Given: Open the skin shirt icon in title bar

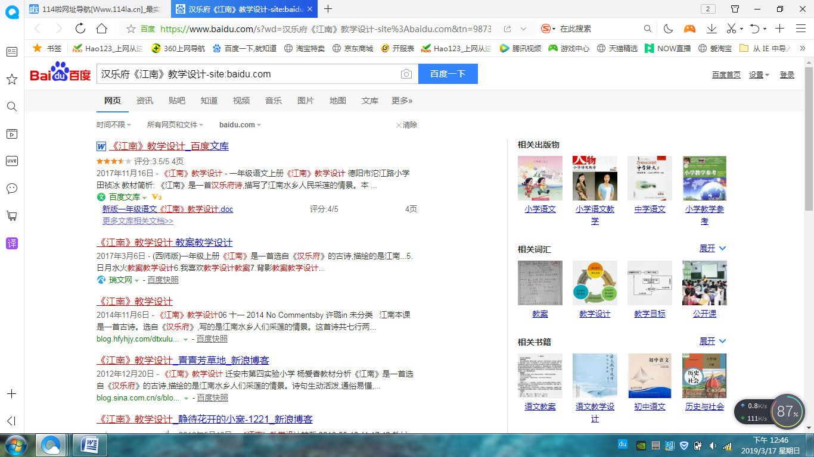Looking at the screenshot, I should 735,9.
